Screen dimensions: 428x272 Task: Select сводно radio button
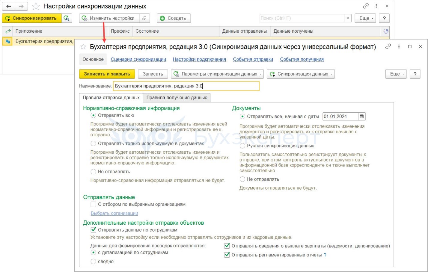pos(93,262)
